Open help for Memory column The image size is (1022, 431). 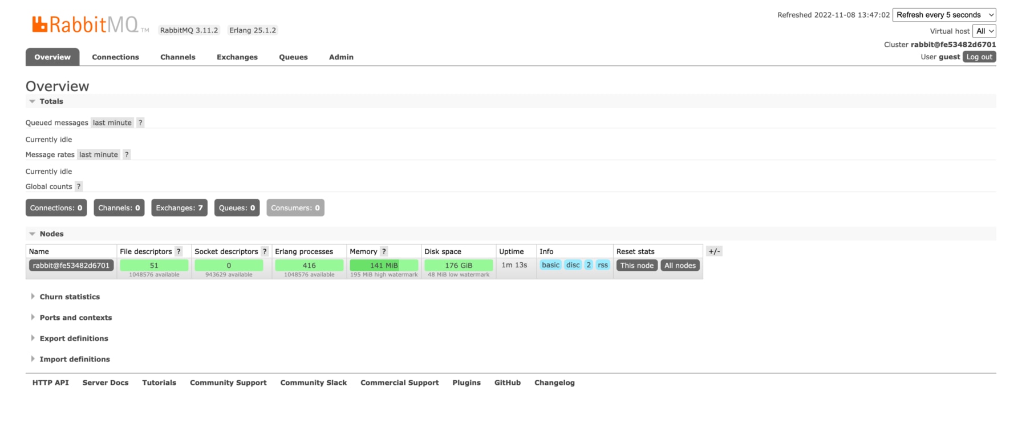coord(384,251)
